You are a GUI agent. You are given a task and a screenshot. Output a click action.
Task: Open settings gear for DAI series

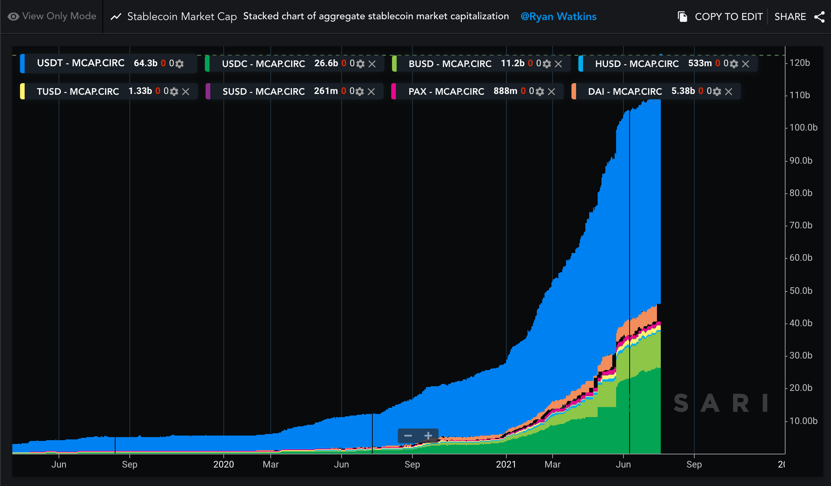[717, 92]
